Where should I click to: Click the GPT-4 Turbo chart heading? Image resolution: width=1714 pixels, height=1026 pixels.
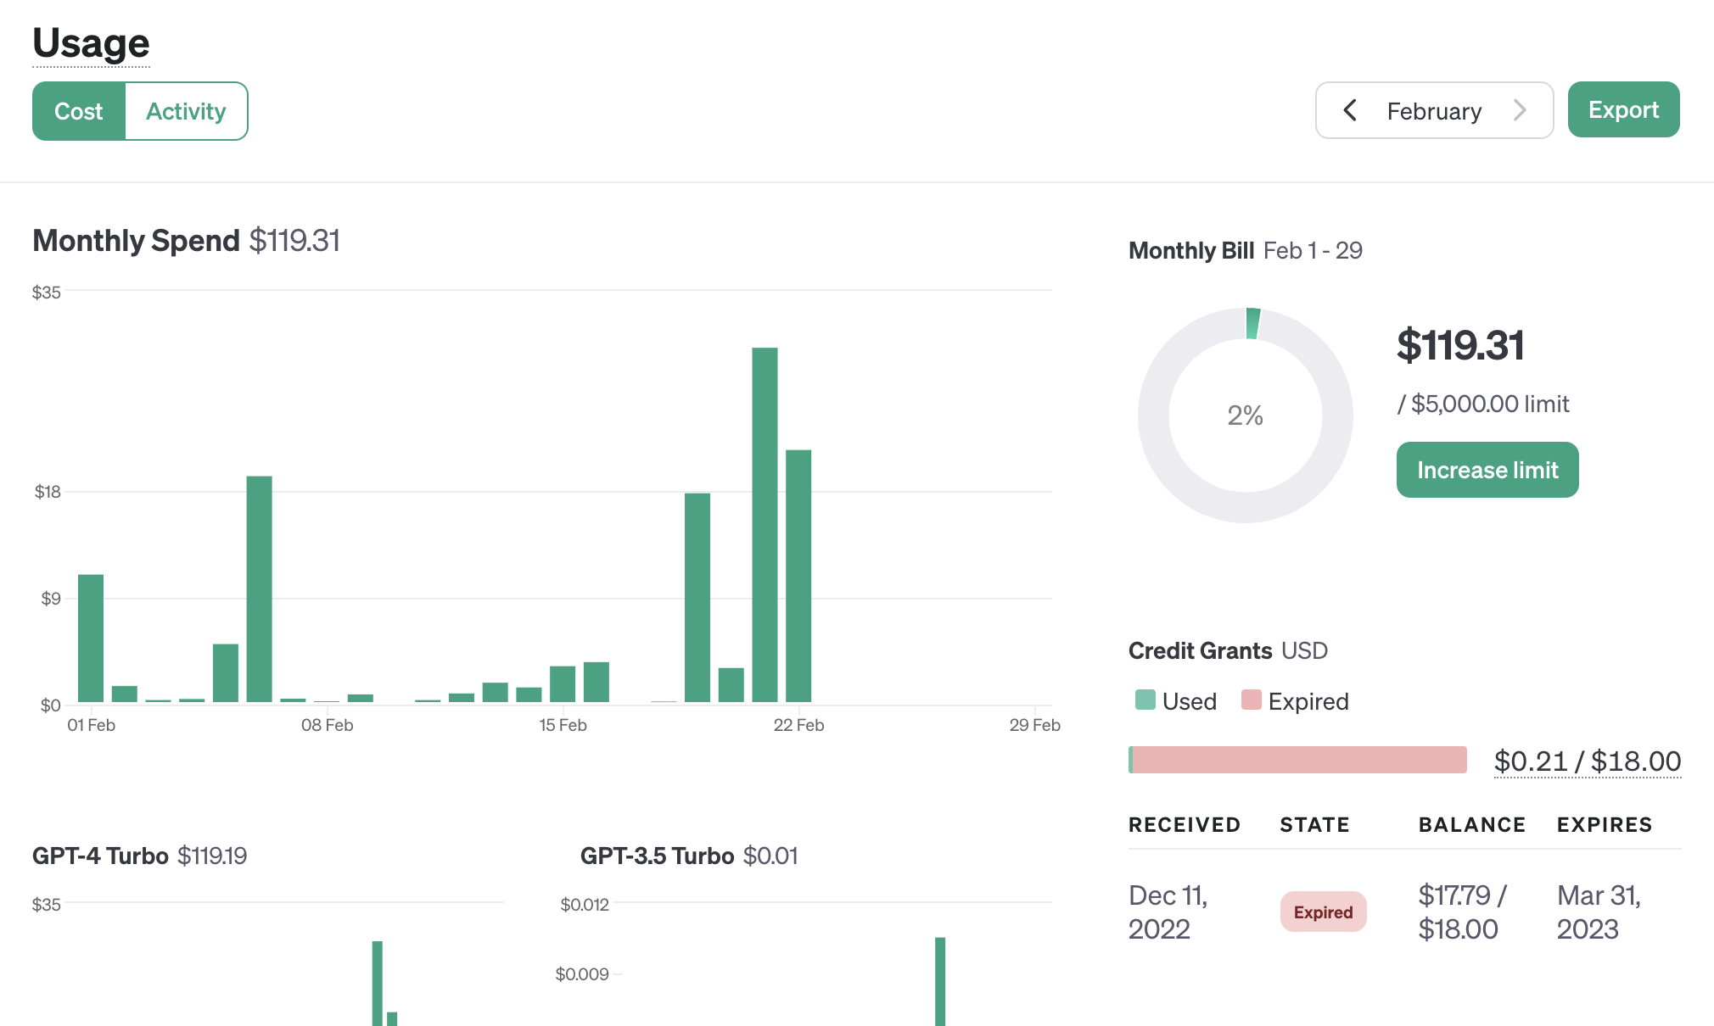[x=100, y=856]
